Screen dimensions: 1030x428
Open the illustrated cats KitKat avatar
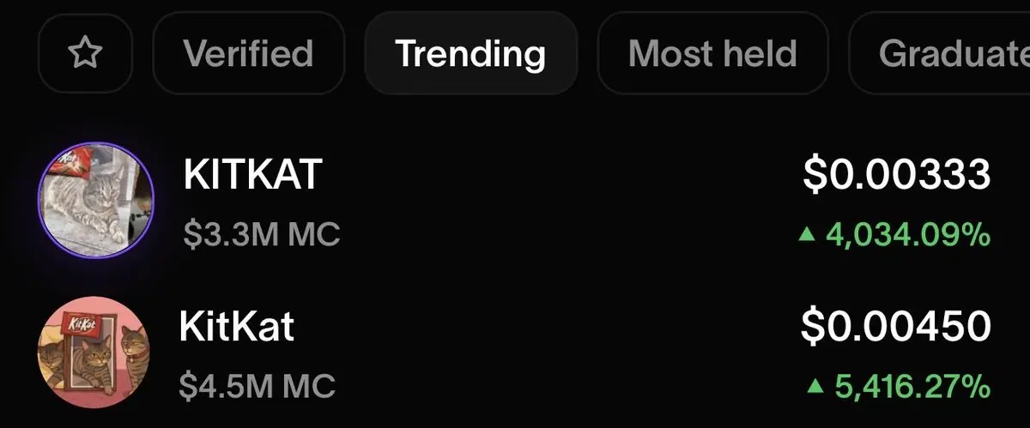pos(94,350)
